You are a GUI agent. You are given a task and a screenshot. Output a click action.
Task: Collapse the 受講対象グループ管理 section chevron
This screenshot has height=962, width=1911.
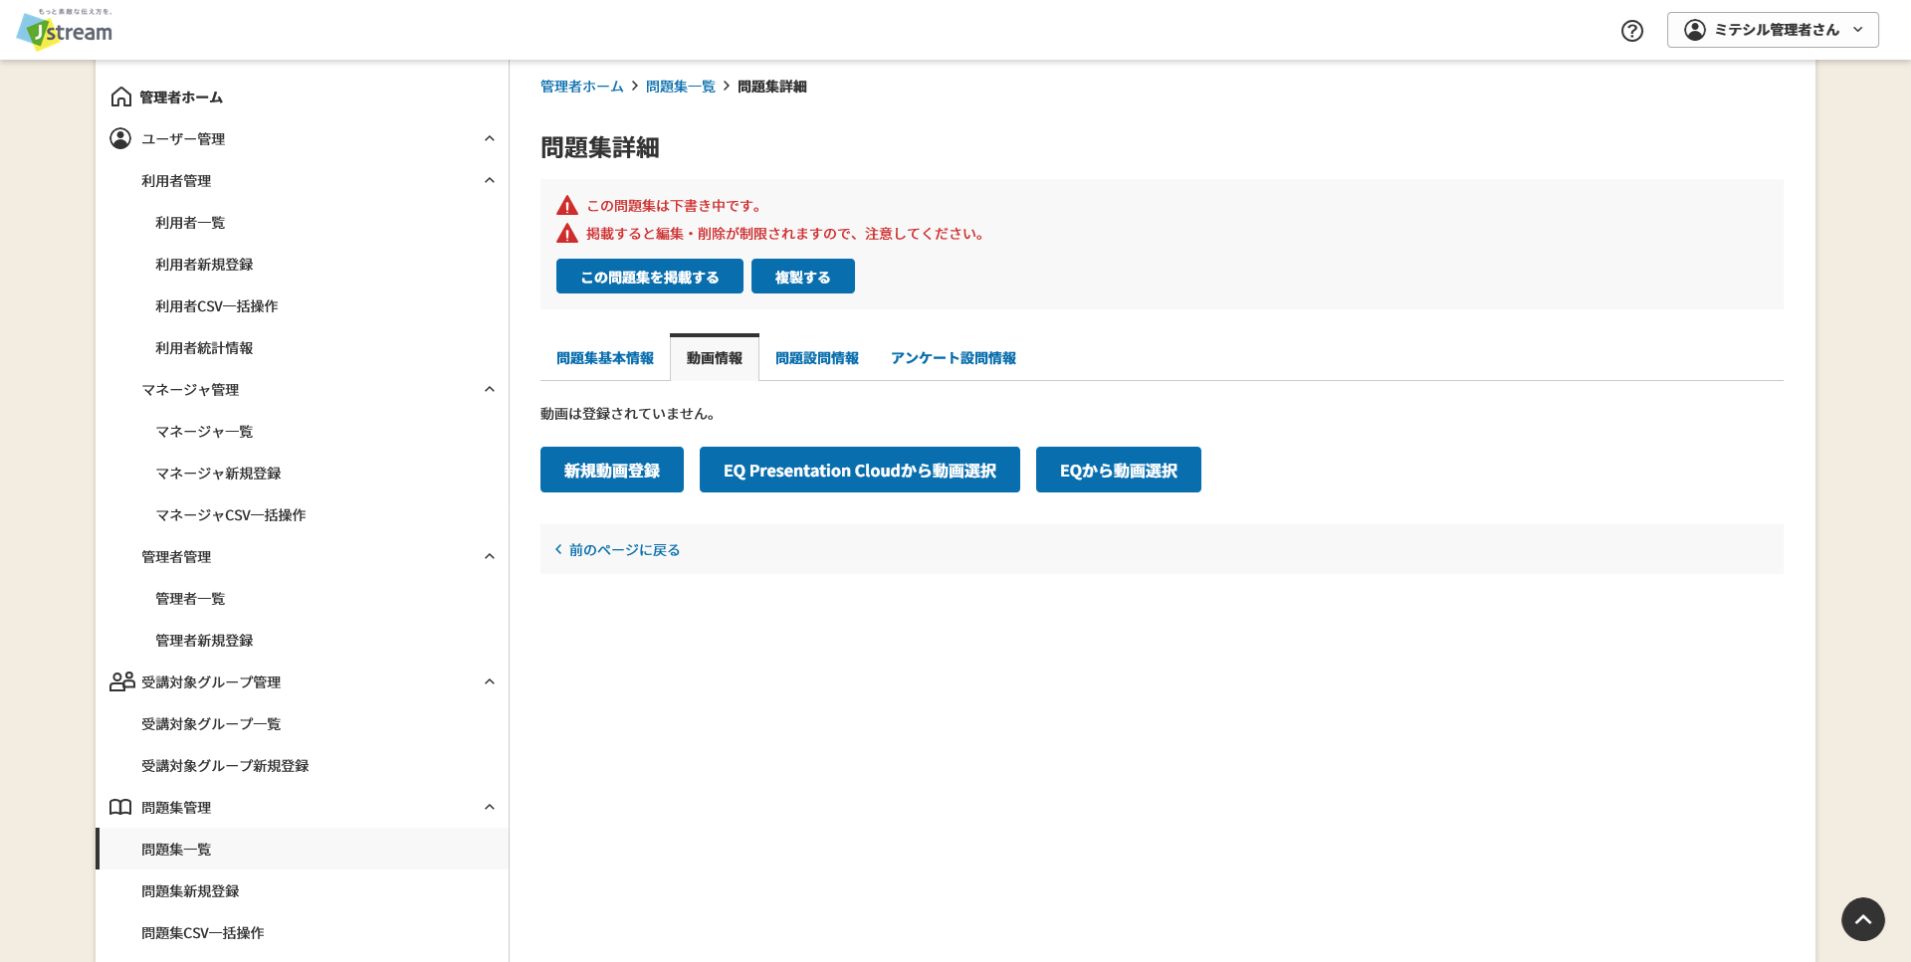click(489, 681)
